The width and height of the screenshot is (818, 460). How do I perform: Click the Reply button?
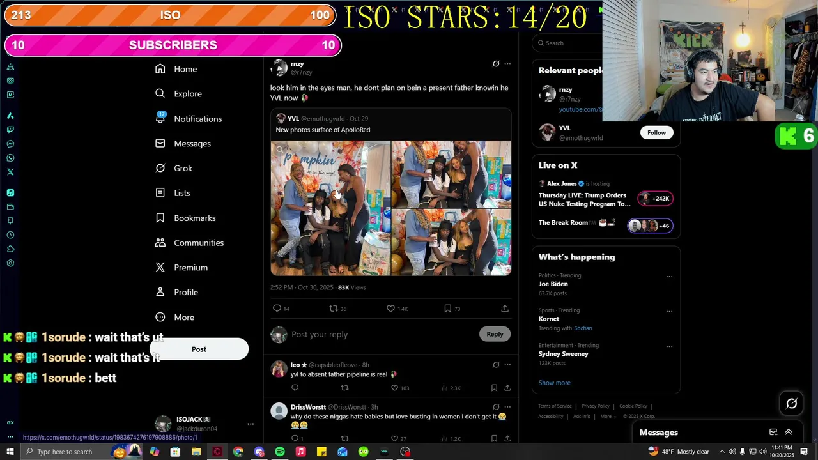495,334
